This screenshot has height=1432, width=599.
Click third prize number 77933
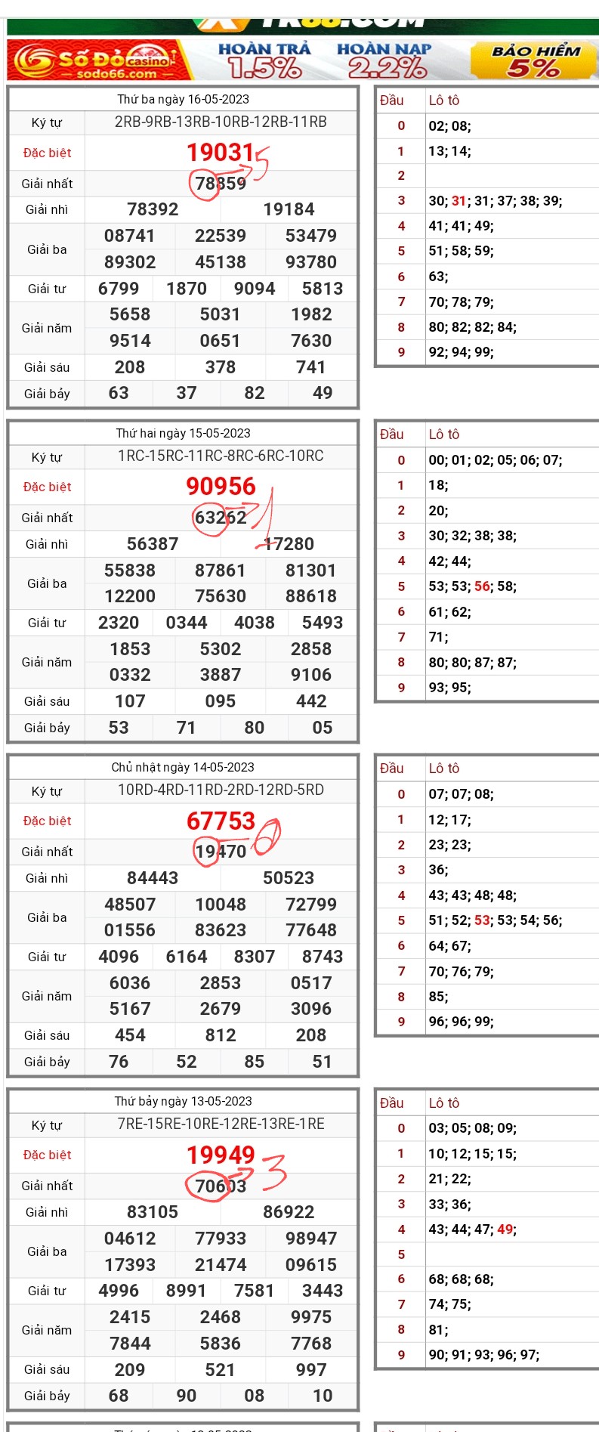[x=221, y=1239]
